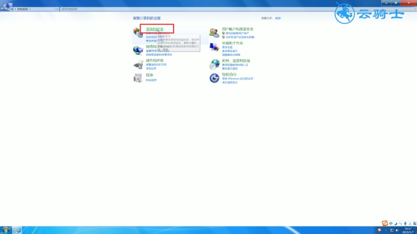The width and height of the screenshot is (417, 234).
Task: Click 优化视频显示 link
Action: [x=230, y=83]
